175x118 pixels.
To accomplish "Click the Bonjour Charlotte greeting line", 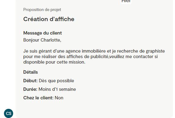I will [42, 40].
